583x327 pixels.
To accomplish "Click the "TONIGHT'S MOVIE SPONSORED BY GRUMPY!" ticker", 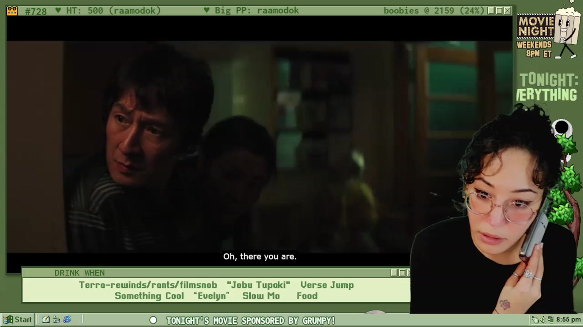I will [251, 320].
